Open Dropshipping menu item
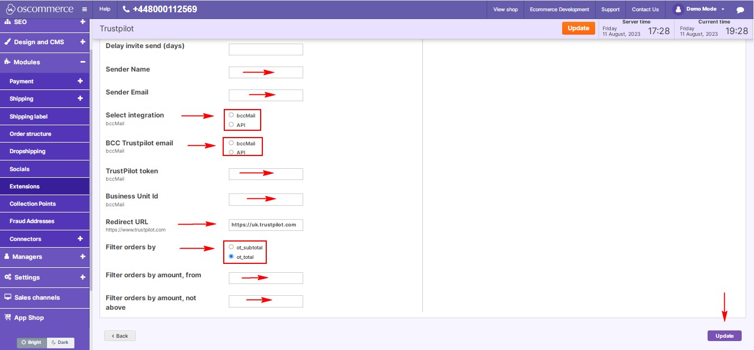This screenshot has width=754, height=350. pos(45,152)
